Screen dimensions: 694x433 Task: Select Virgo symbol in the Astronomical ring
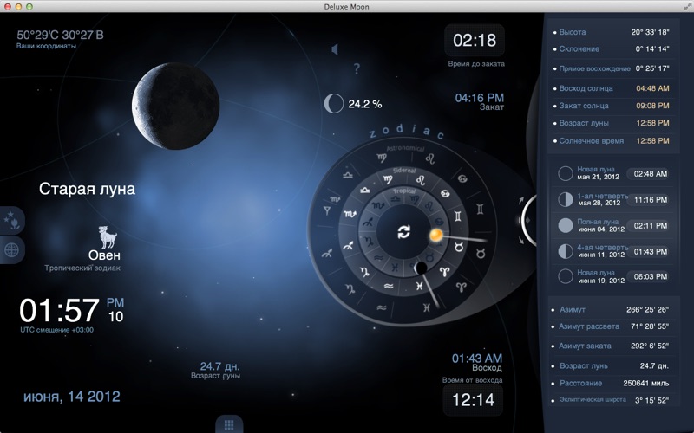click(x=381, y=158)
